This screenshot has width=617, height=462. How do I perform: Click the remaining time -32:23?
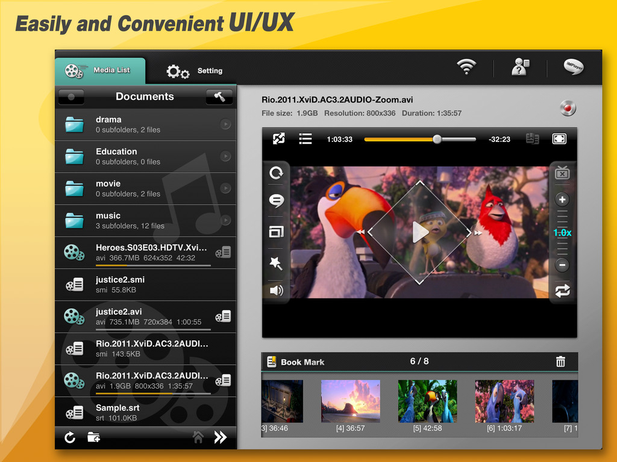(500, 140)
